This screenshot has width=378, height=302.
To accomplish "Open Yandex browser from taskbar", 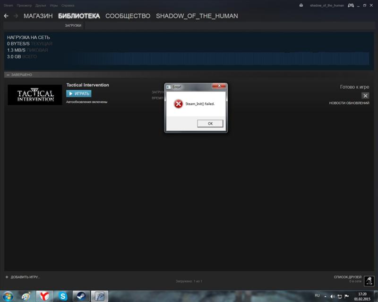I will [x=44, y=296].
